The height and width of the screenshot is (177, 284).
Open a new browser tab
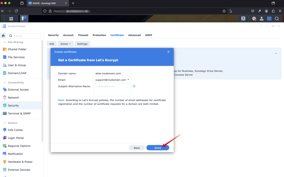(73, 3)
